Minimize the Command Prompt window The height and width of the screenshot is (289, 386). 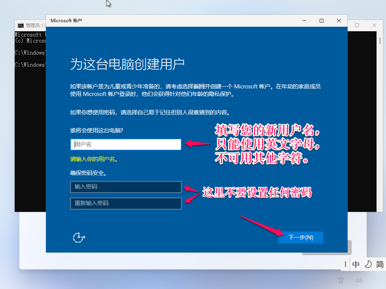pos(340,25)
